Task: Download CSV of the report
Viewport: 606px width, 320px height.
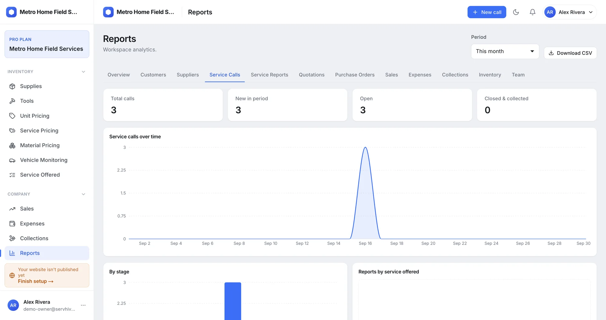Action: pos(570,53)
